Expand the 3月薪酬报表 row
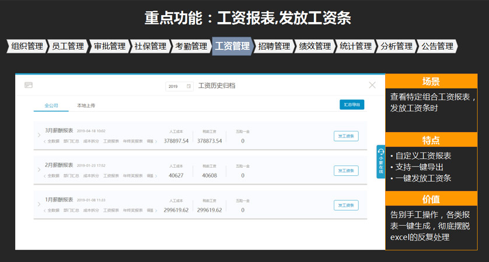Image resolution: width=489 pixels, height=262 pixels. 39,136
